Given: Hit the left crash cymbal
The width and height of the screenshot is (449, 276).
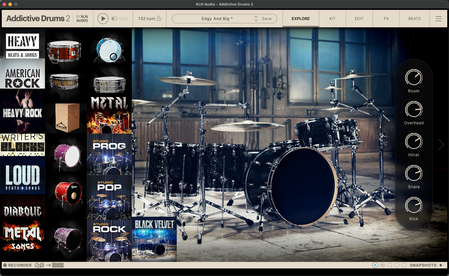Looking at the screenshot, I should [x=188, y=80].
